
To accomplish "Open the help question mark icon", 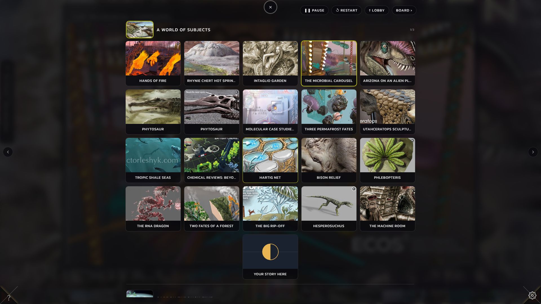I will click(9, 298).
